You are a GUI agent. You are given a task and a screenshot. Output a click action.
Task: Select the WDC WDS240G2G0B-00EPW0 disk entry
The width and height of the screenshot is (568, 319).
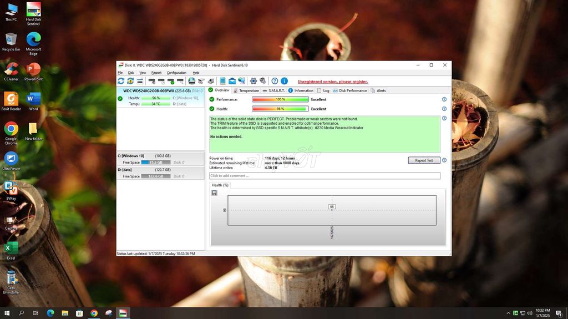click(x=161, y=97)
